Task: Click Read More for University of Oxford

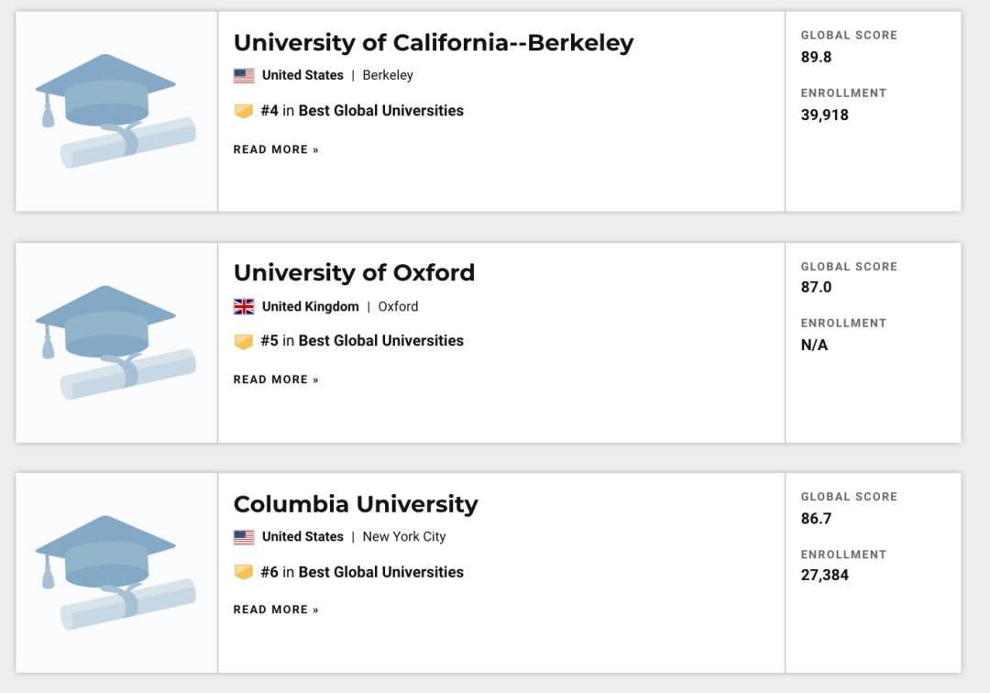Action: point(276,379)
